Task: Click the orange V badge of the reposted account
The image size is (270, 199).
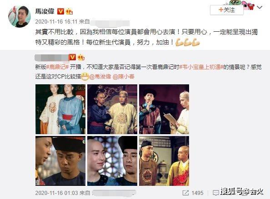Action: pyautogui.click(x=72, y=58)
